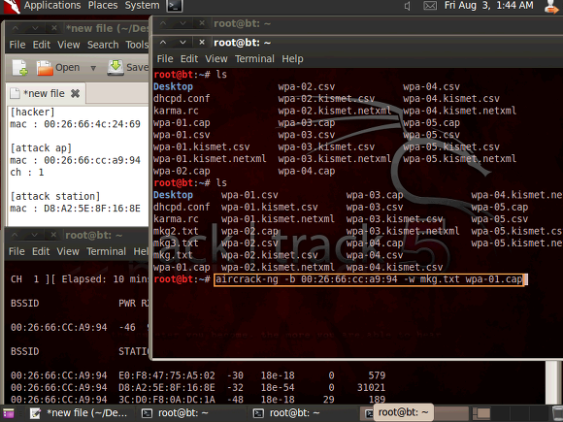Click down-arrow button on gedit title bar
Viewport: 563px width, 422px height.
coord(35,28)
